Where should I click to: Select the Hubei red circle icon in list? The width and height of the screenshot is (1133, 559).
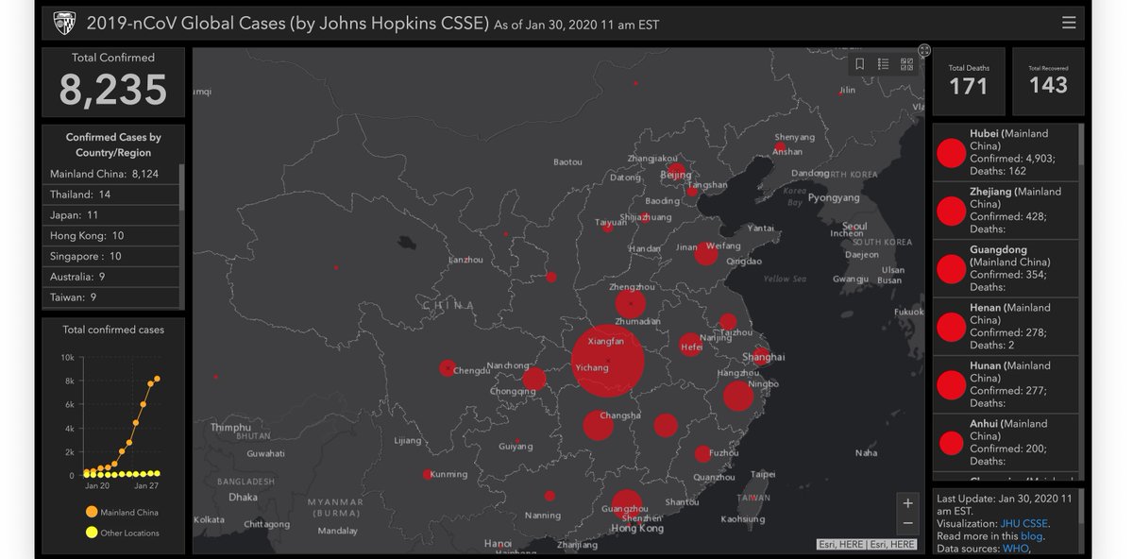(951, 153)
